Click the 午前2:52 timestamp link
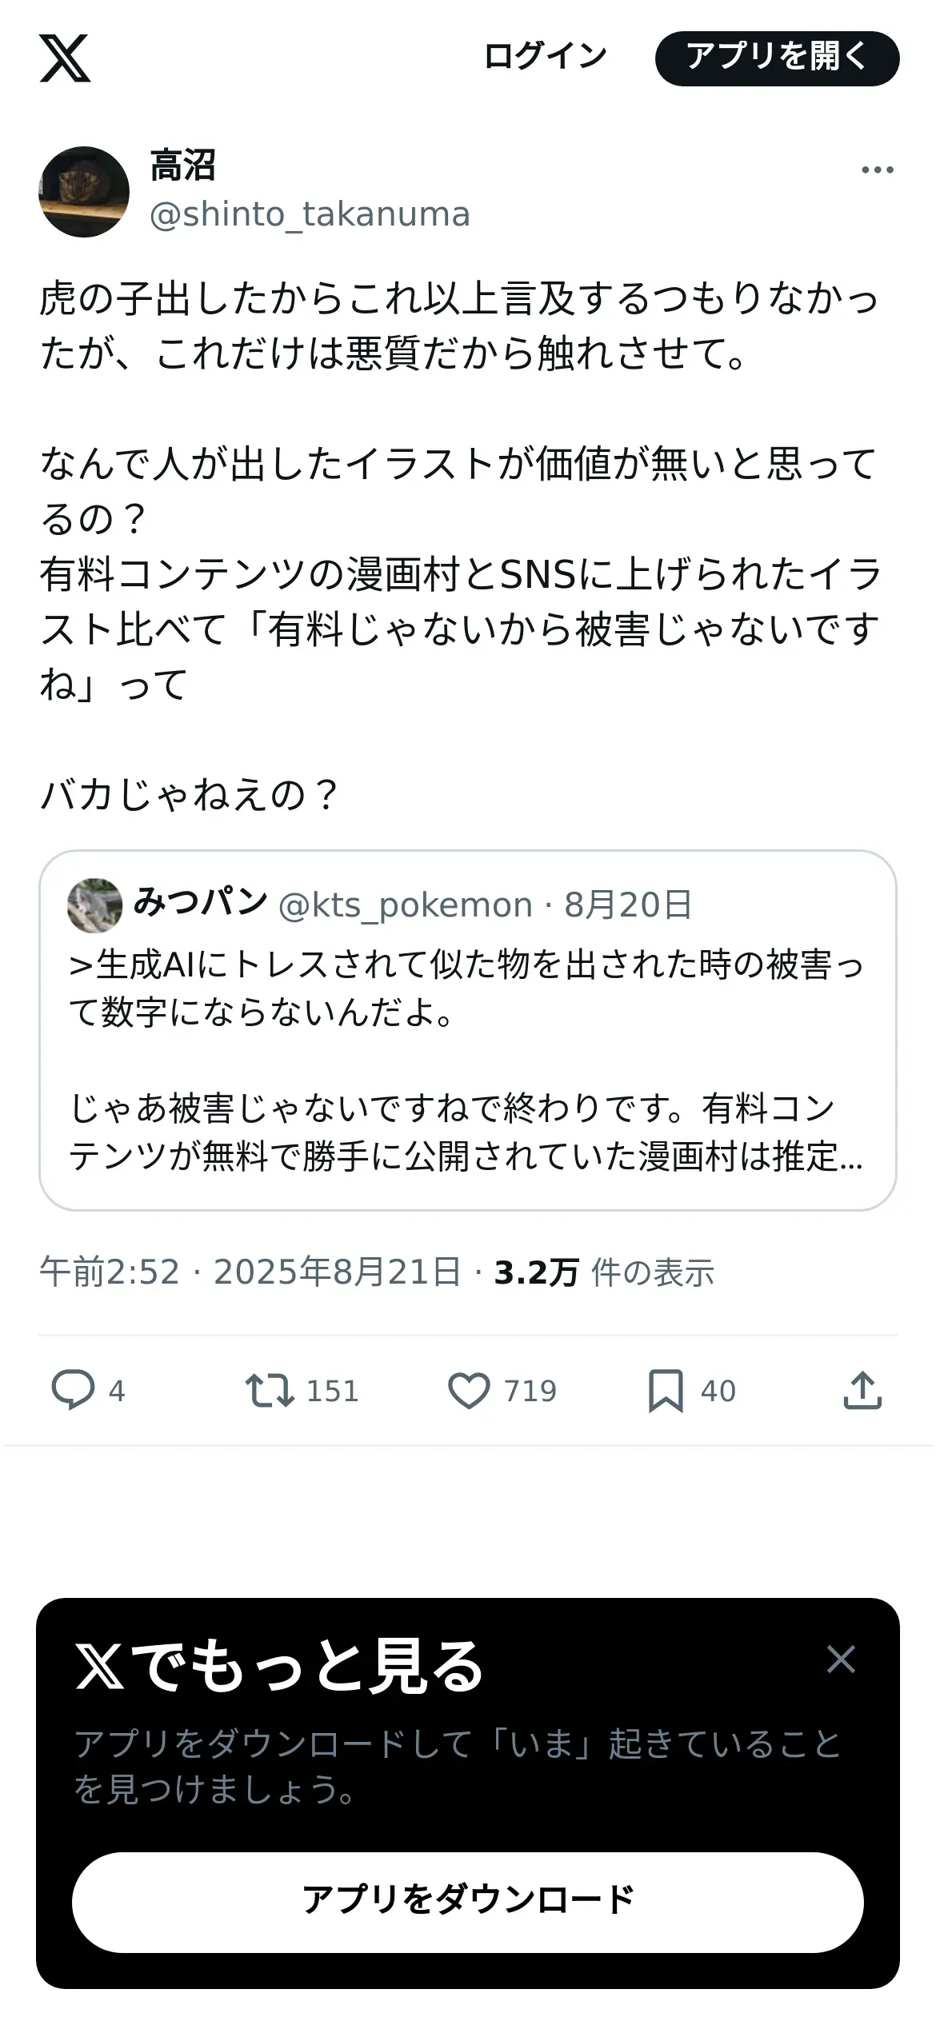 pyautogui.click(x=110, y=1272)
